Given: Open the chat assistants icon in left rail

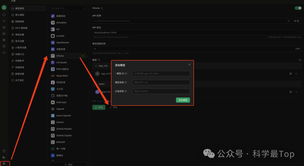Looking at the screenshot, I should [4, 15].
